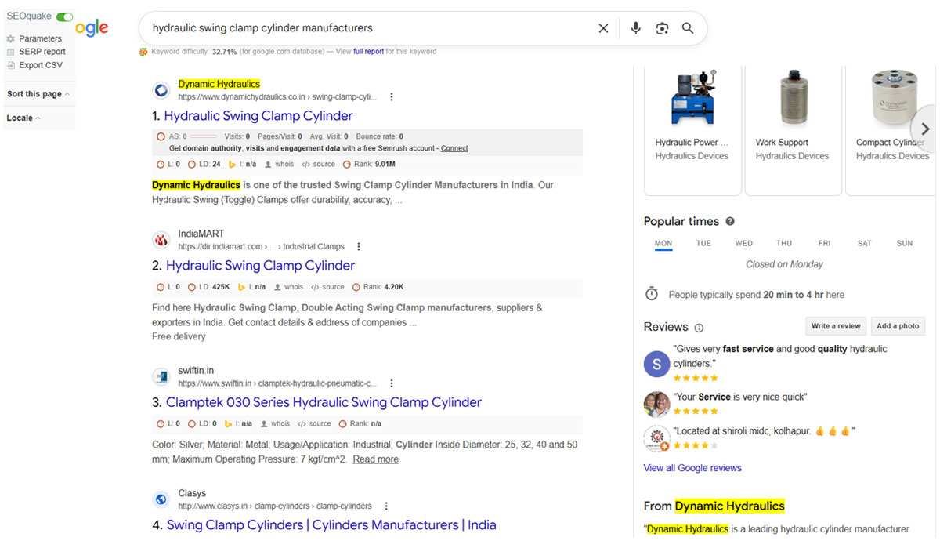Click the Google logo
The image size is (940, 548).
click(92, 29)
